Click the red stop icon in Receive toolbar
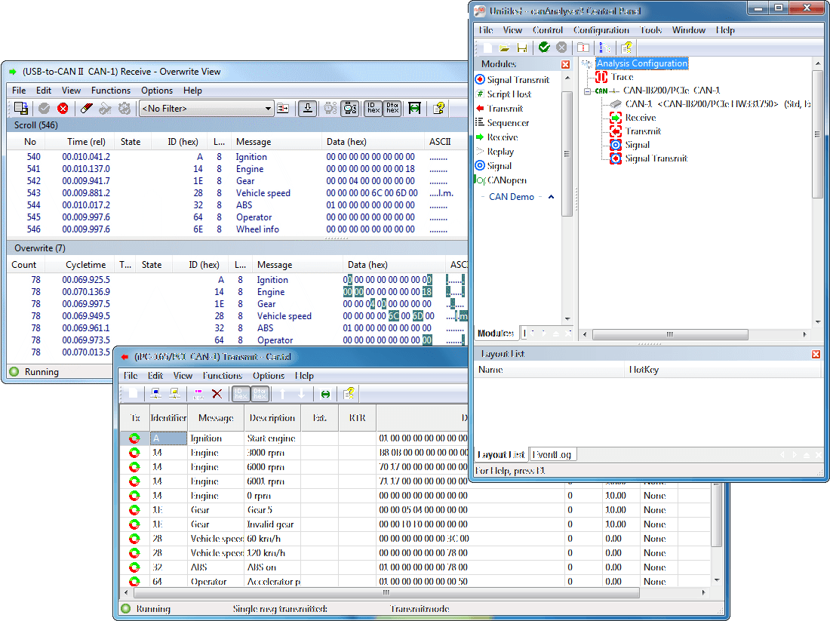Viewport: 830px width, 621px height. (63, 109)
